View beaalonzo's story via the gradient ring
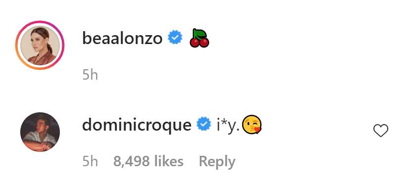Viewport: 412px width, 189px height. [x=40, y=45]
